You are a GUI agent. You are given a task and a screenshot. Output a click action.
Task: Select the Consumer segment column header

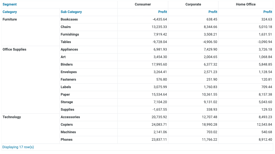pos(143,4)
